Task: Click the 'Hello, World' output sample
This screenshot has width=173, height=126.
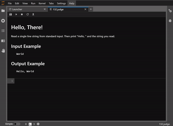Action: pos(25,71)
